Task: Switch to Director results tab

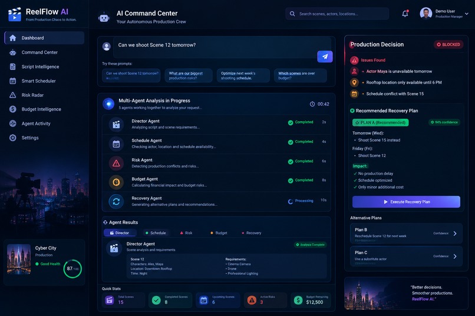Action: coord(120,233)
